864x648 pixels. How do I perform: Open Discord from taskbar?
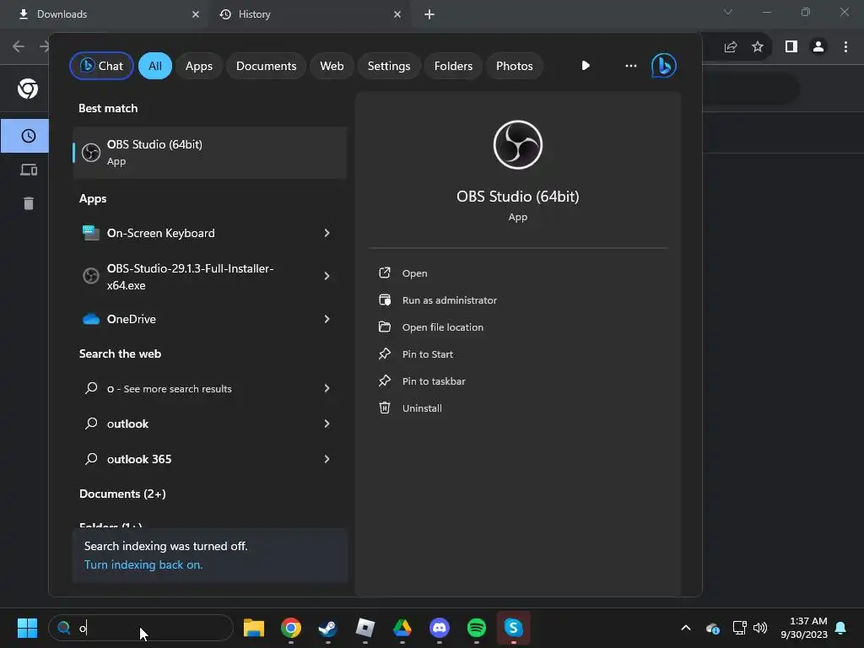click(439, 628)
